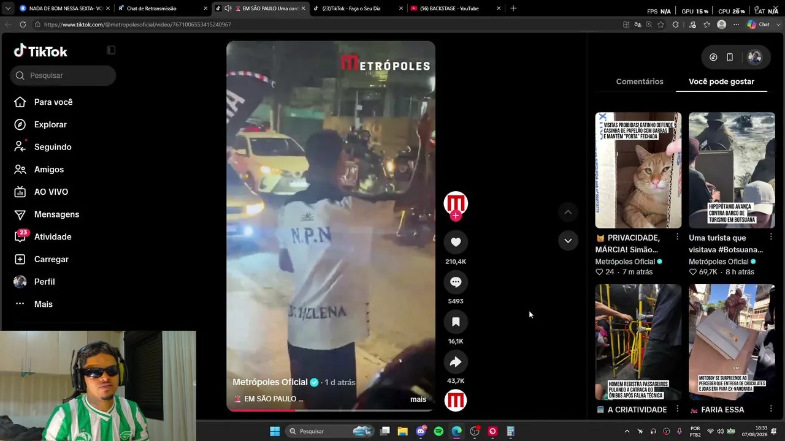
Task: Open the orange cat video thumbnail
Action: click(x=638, y=170)
